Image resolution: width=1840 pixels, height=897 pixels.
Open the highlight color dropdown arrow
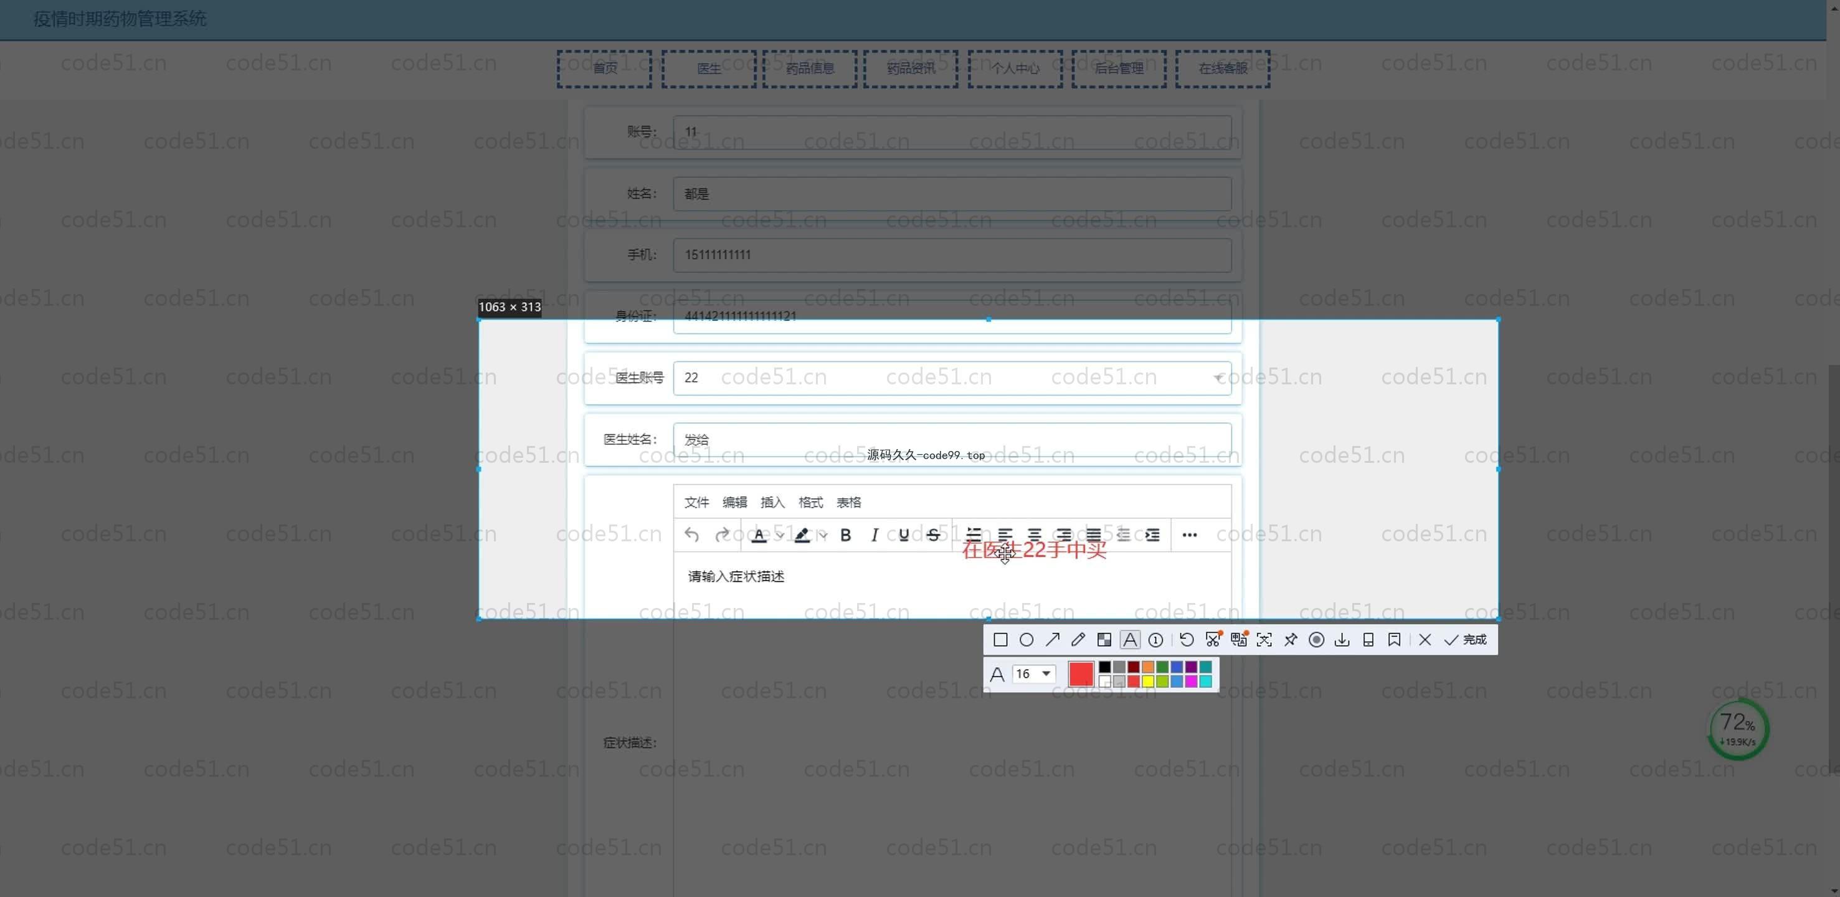[823, 535]
